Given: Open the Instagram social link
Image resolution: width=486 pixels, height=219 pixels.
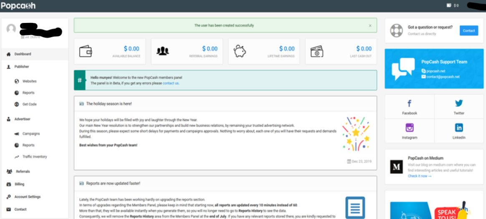Looking at the screenshot, I should (409, 131).
